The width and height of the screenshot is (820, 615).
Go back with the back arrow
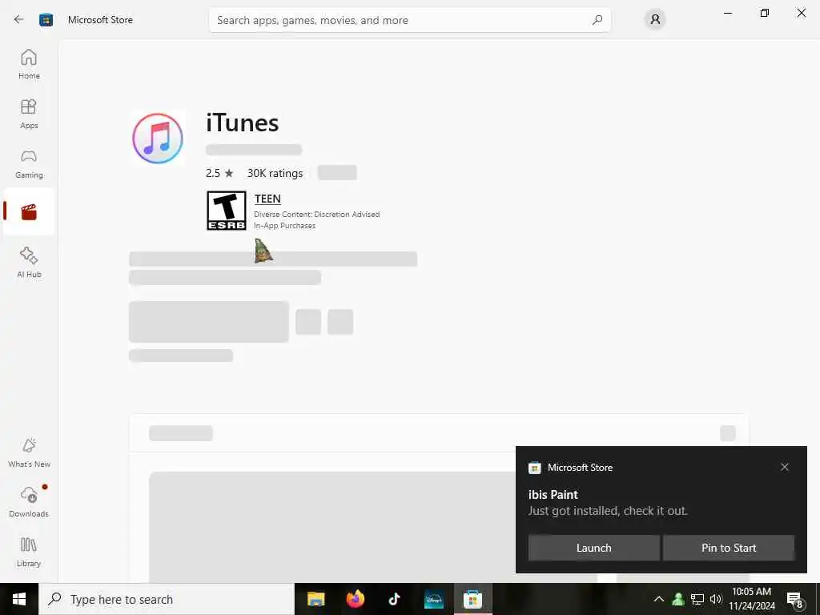[x=19, y=20]
